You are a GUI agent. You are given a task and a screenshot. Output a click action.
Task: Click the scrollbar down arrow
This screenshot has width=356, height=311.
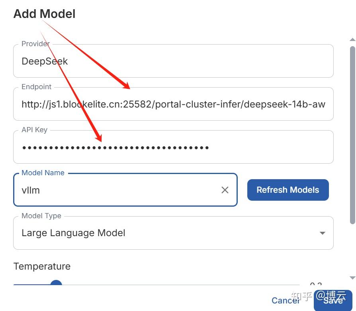pyautogui.click(x=352, y=278)
